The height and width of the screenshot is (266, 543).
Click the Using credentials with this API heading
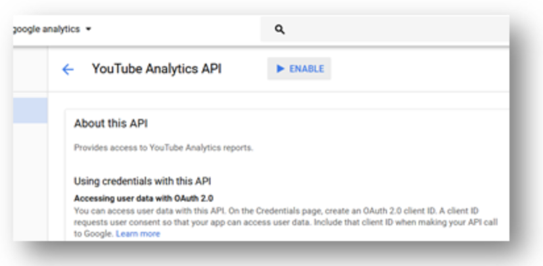142,181
